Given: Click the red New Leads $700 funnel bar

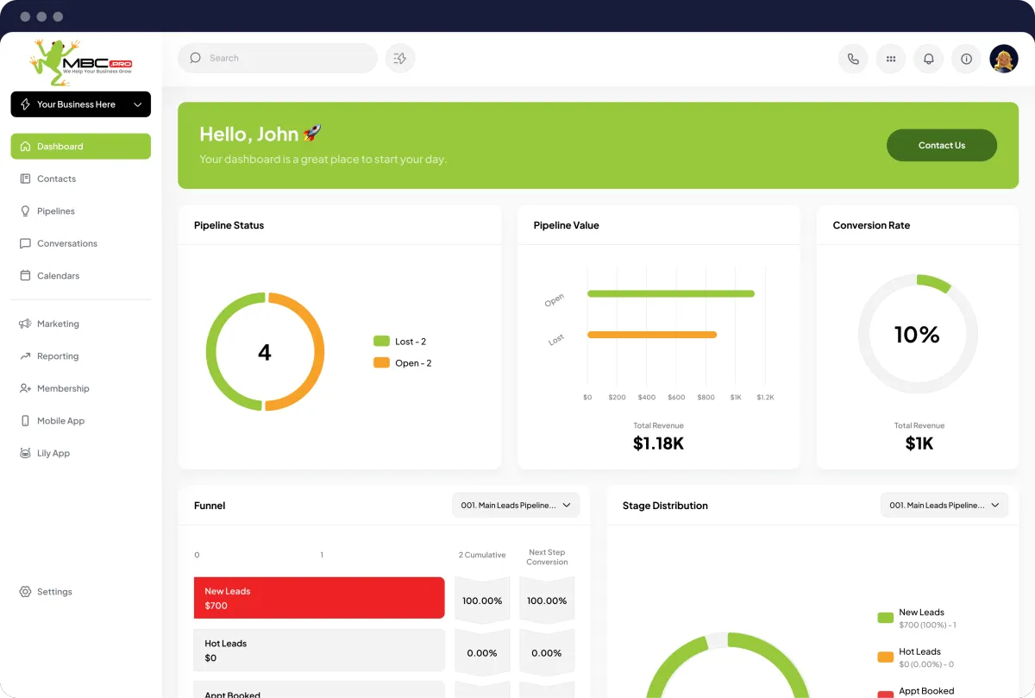Looking at the screenshot, I should point(319,598).
